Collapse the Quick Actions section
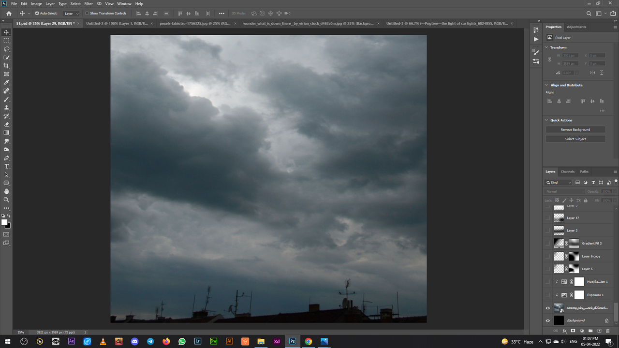The width and height of the screenshot is (619, 348). (x=547, y=120)
